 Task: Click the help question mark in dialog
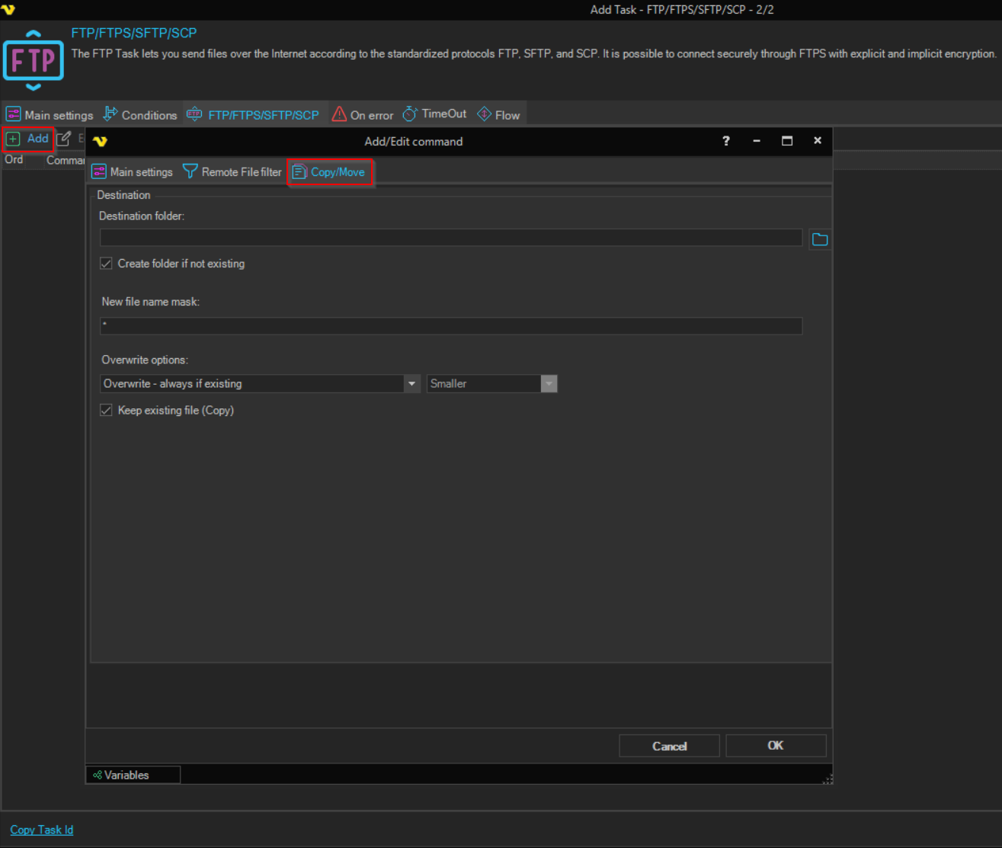click(x=725, y=141)
